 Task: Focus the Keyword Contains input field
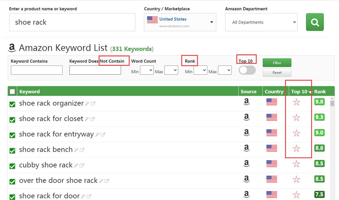click(x=37, y=70)
